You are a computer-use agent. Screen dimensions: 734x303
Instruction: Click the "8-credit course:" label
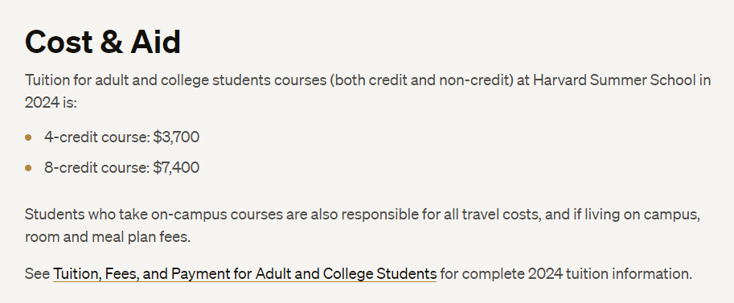(x=97, y=168)
